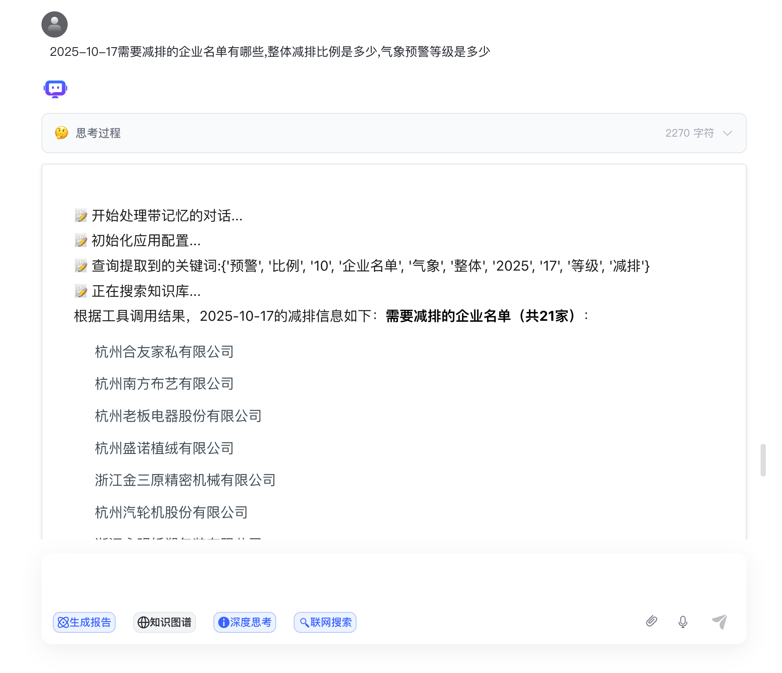Select 杭州老板电器股份有限公司 in the list
Viewport: 782px width, 673px height.
(178, 415)
